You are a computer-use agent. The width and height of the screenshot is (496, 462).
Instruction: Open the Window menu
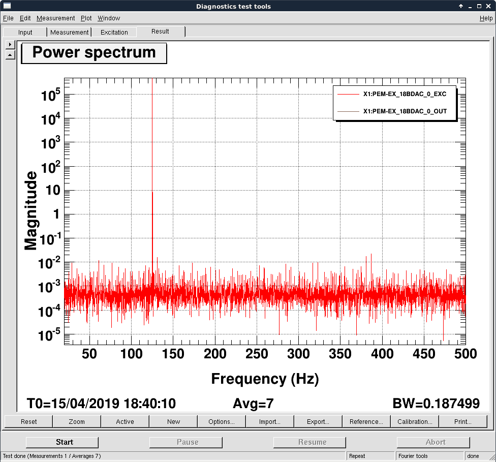point(109,18)
